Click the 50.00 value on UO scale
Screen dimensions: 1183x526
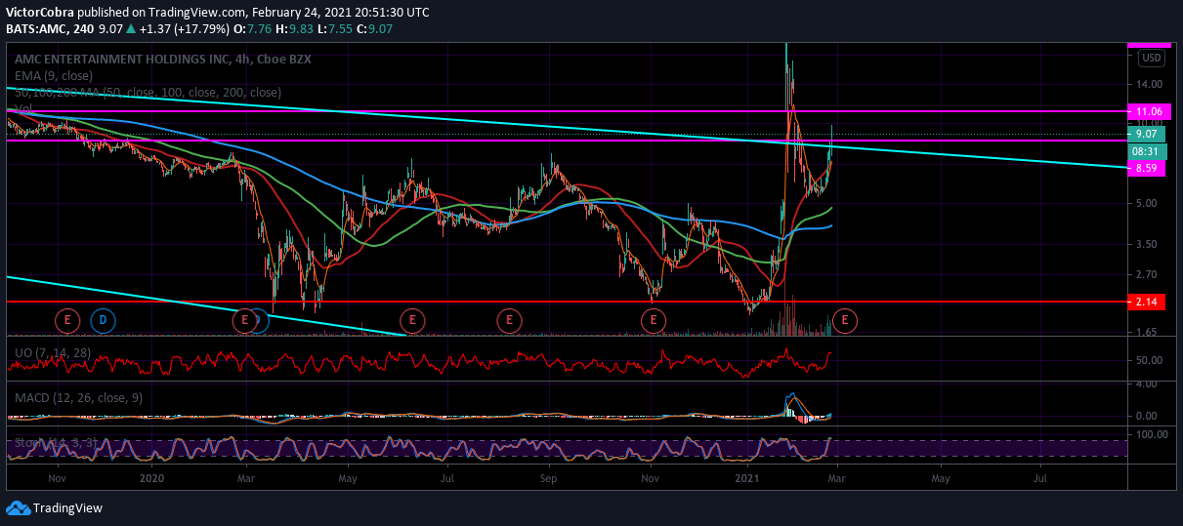(1149, 360)
